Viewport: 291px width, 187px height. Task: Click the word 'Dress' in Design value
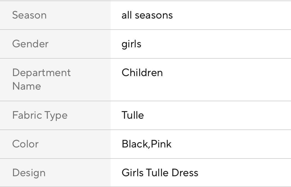pyautogui.click(x=185, y=173)
